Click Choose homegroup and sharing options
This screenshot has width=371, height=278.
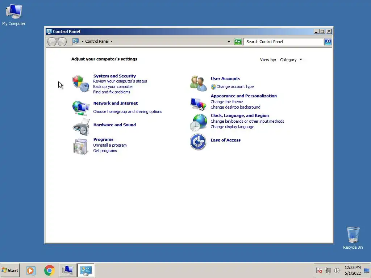(128, 111)
